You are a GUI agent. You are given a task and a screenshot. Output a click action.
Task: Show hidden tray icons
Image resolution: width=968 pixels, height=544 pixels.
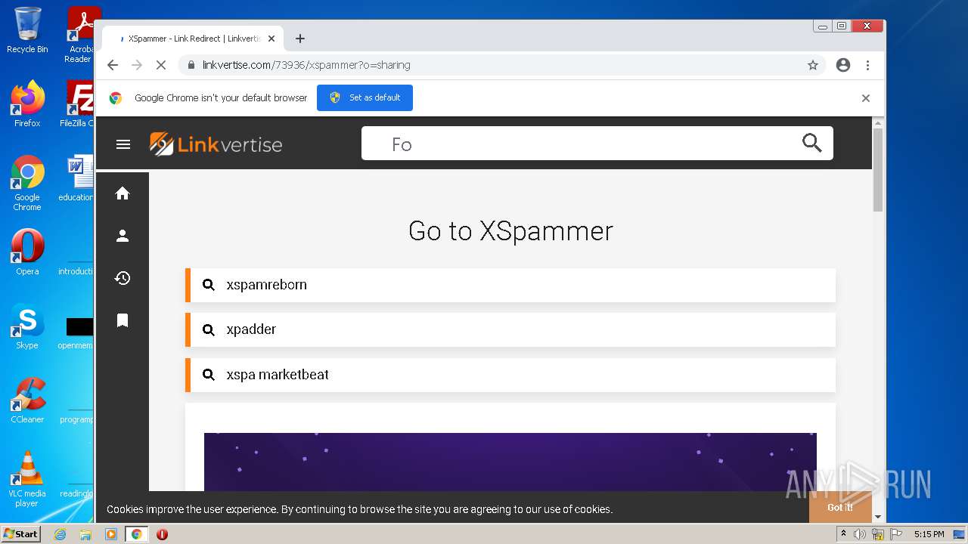click(x=844, y=534)
